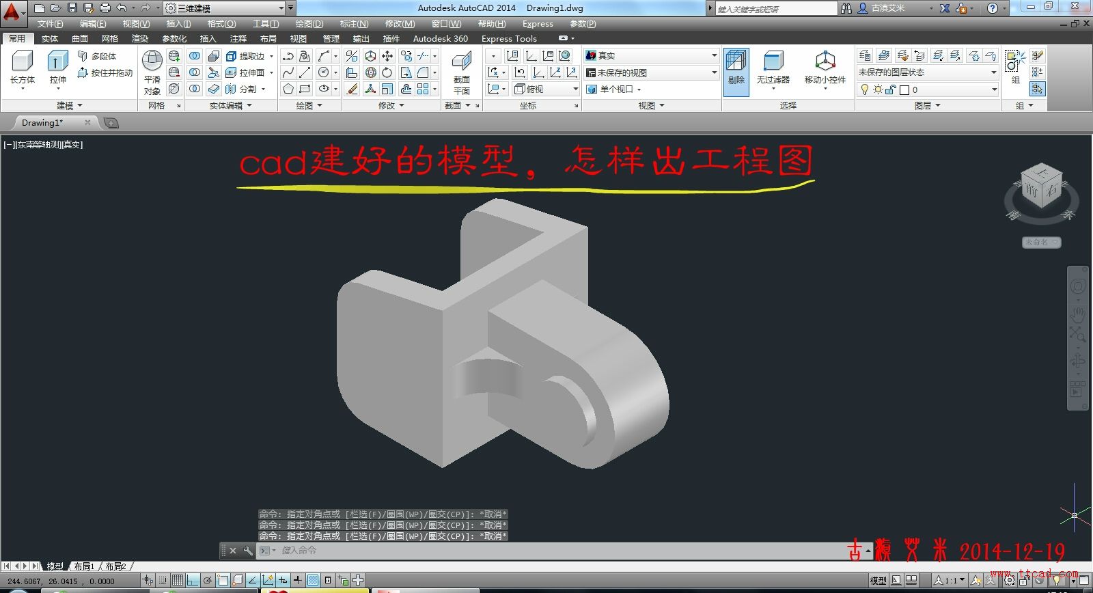Switch to the Express Tools ribbon tab
The height and width of the screenshot is (593, 1093).
pos(509,39)
